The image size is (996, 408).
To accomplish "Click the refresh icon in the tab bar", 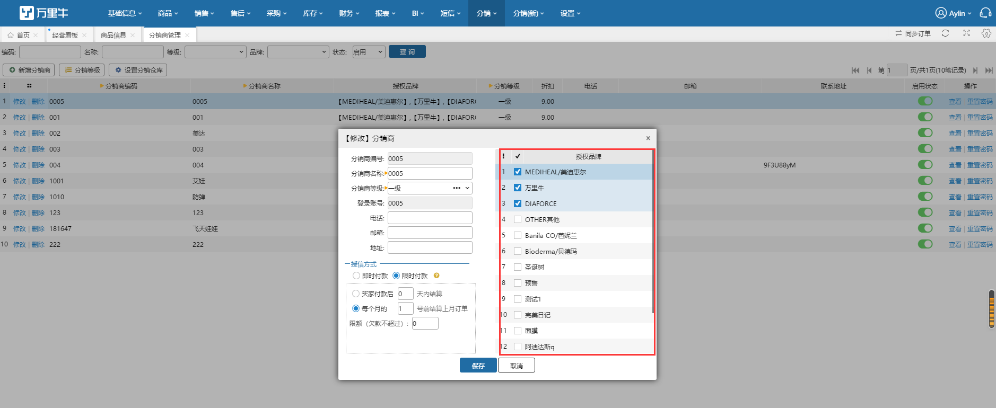I will [x=945, y=33].
